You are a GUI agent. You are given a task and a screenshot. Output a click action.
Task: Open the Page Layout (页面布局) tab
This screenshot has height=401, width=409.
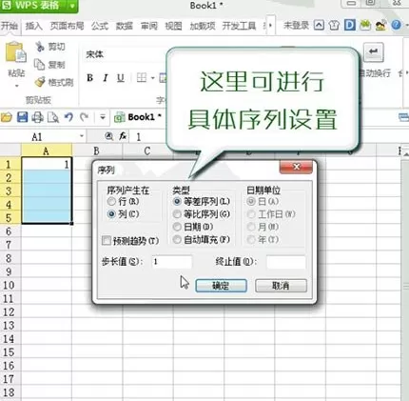67,26
